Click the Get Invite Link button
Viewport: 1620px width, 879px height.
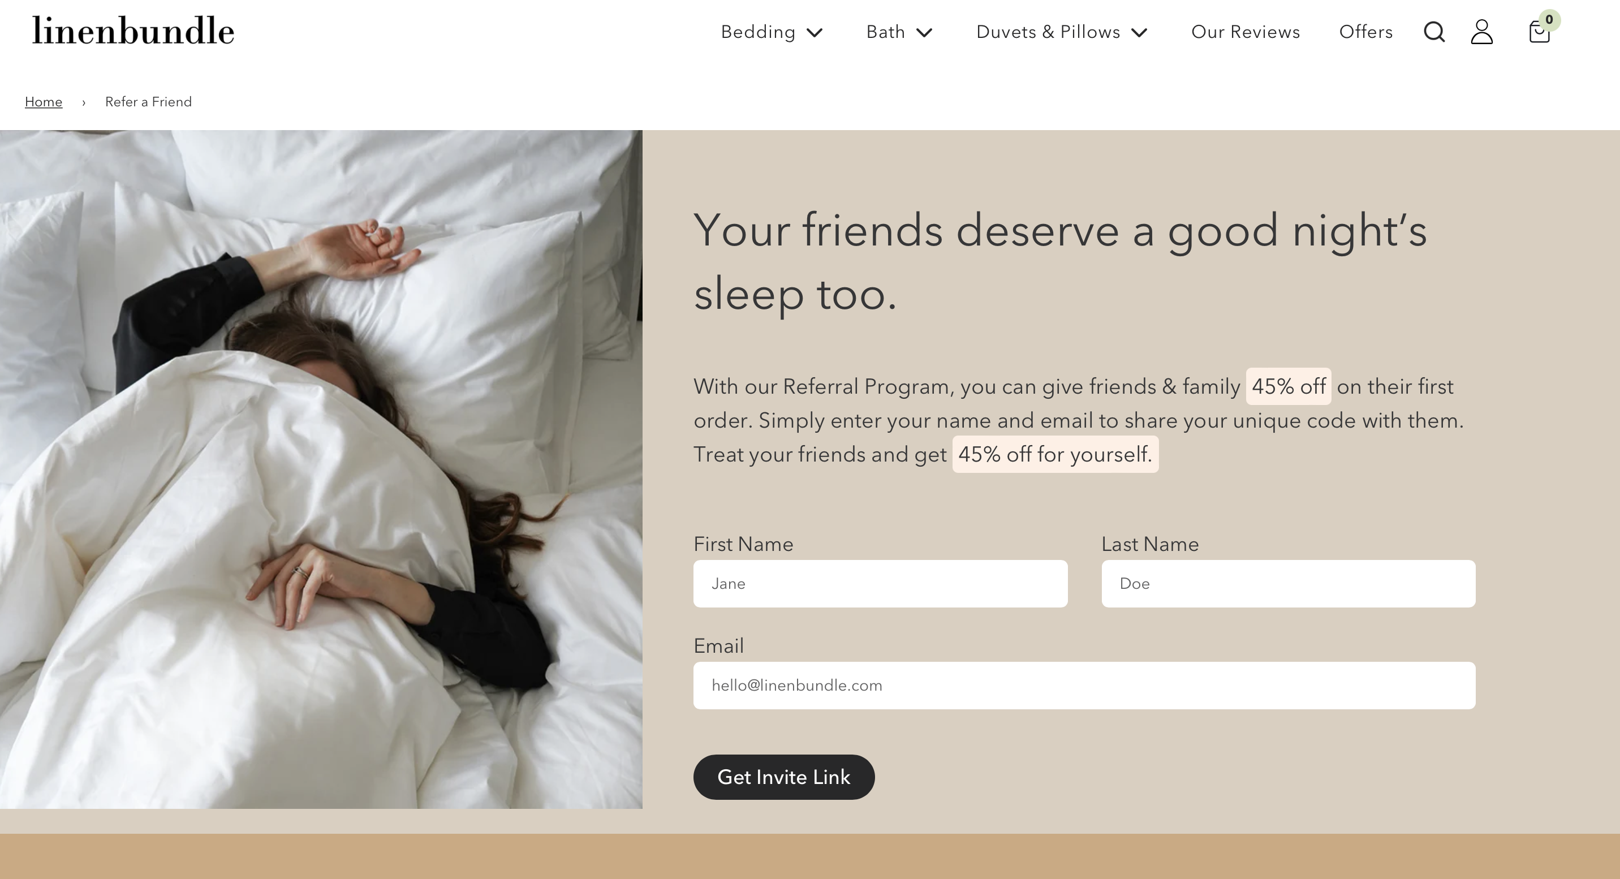click(x=783, y=777)
